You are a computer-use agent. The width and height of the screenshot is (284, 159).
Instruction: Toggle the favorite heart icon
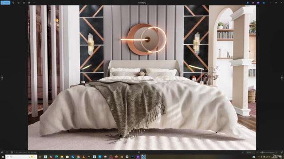[7, 152]
